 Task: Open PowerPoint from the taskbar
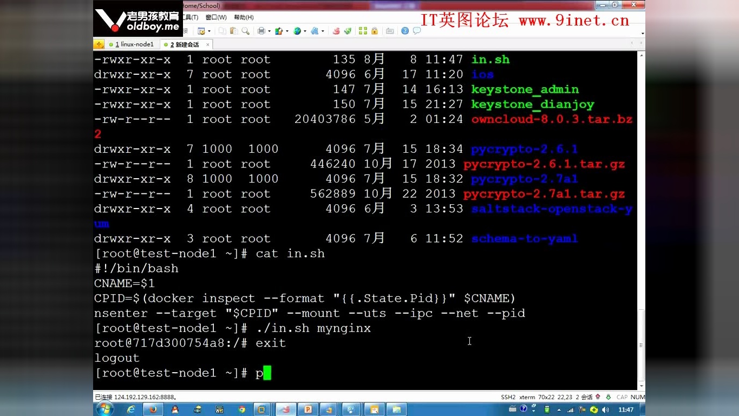308,409
